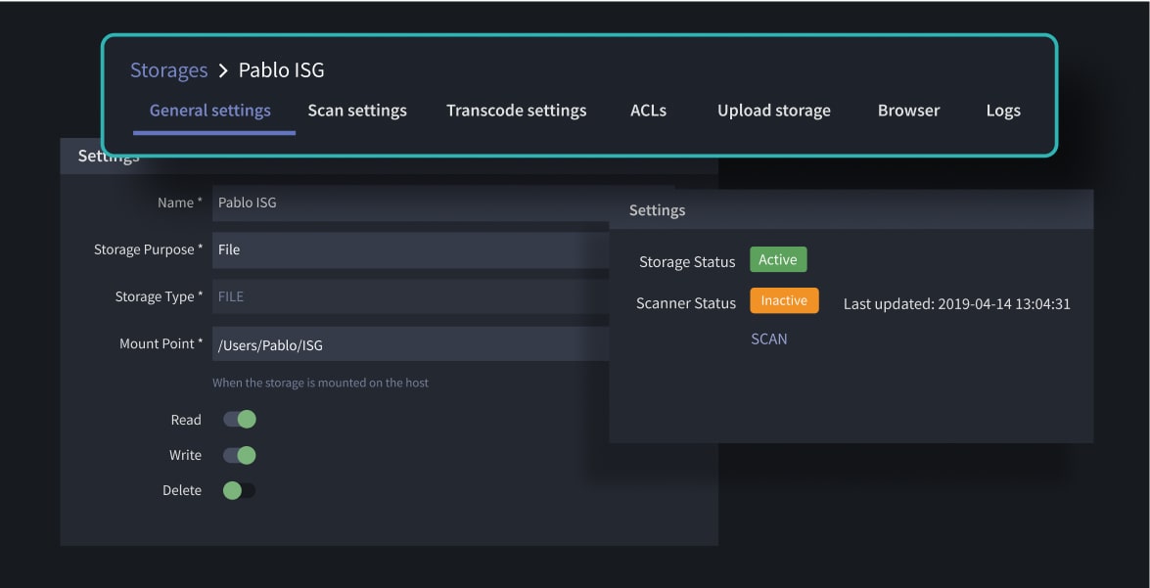Click the orange Inactive scanner badge
Viewport: 1150px width, 588px height.
point(784,301)
